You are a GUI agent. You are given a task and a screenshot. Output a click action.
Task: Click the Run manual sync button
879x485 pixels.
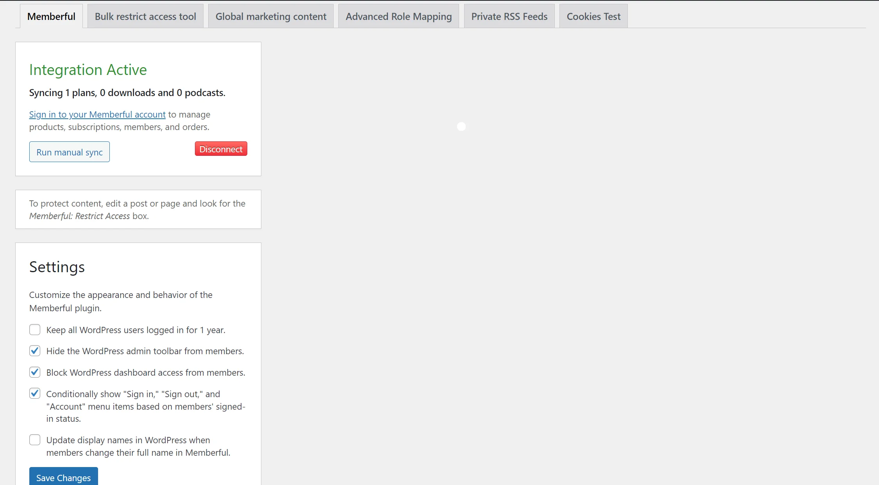pos(70,152)
